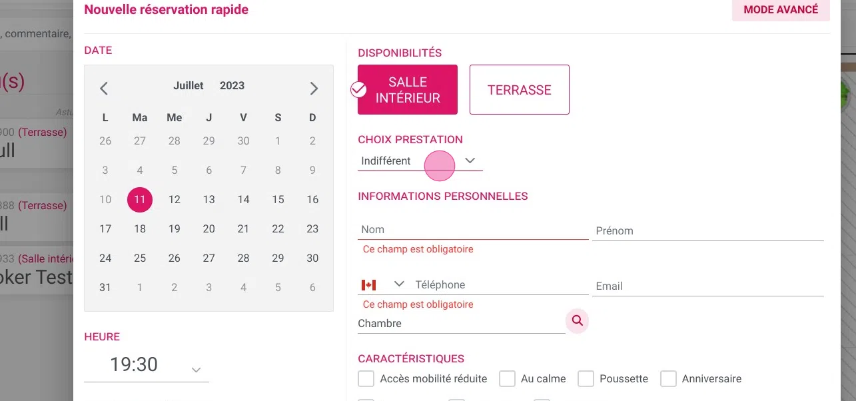This screenshot has width=856, height=401.
Task: Click the Téléphone input field
Action: (x=501, y=285)
